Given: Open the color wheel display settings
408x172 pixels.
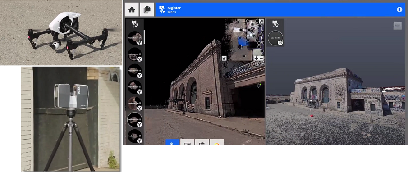Looking at the screenshot, I should tap(217, 142).
